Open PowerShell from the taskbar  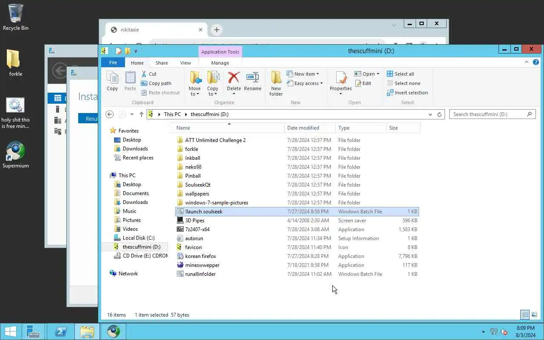60,331
